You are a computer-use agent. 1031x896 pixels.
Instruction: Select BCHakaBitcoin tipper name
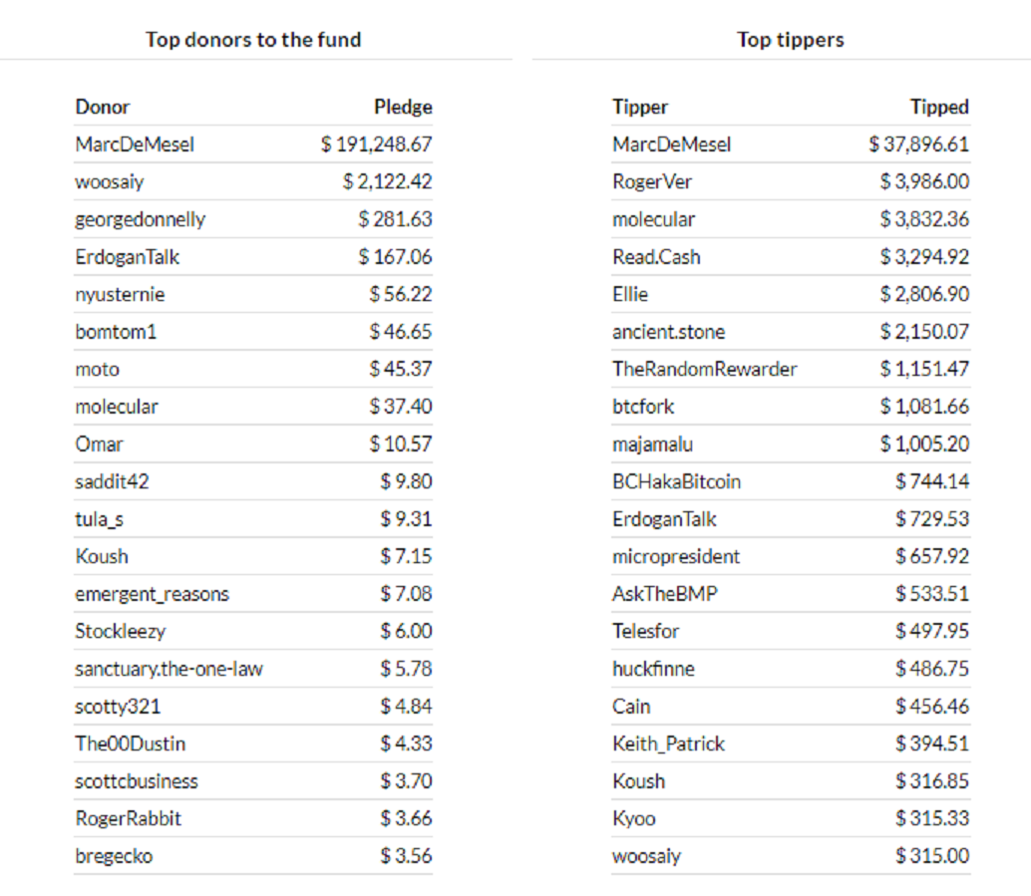[677, 481]
